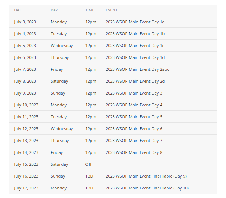The image size is (226, 198).
Task: Click 12pm time in the July 3 row
Action: pyautogui.click(x=91, y=22)
